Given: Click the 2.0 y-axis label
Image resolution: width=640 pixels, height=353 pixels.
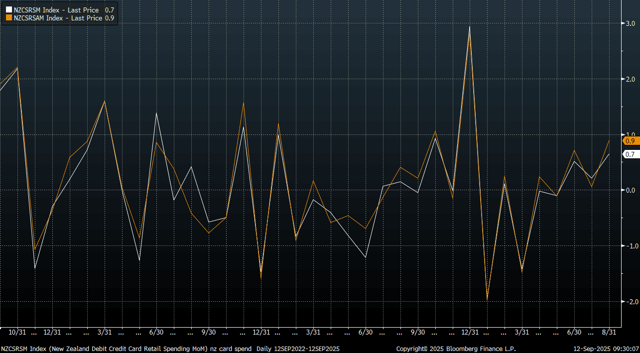Looking at the screenshot, I should 630,79.
